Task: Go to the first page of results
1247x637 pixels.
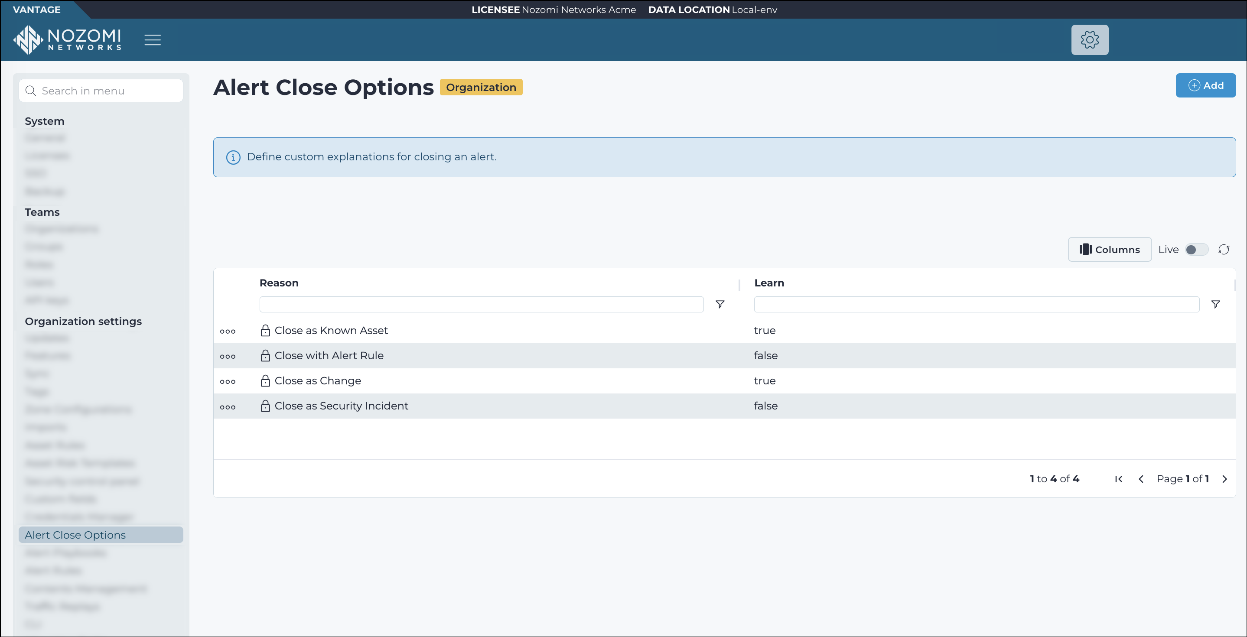Action: [x=1118, y=479]
